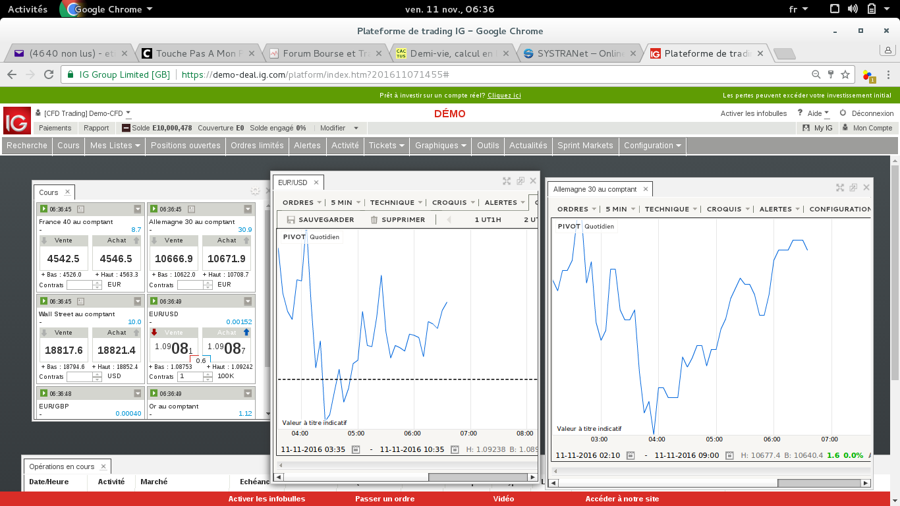Open the Cours panel settings gear
The image size is (900, 506).
coord(255,192)
